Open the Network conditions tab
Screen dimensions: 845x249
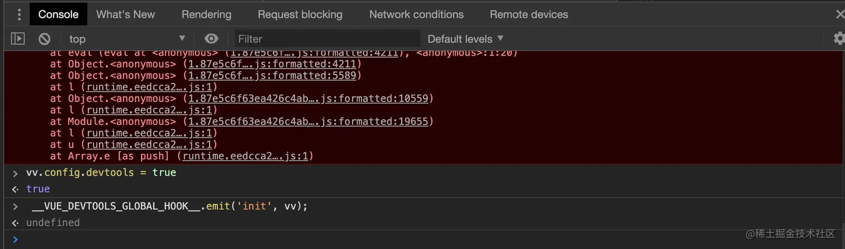(416, 14)
